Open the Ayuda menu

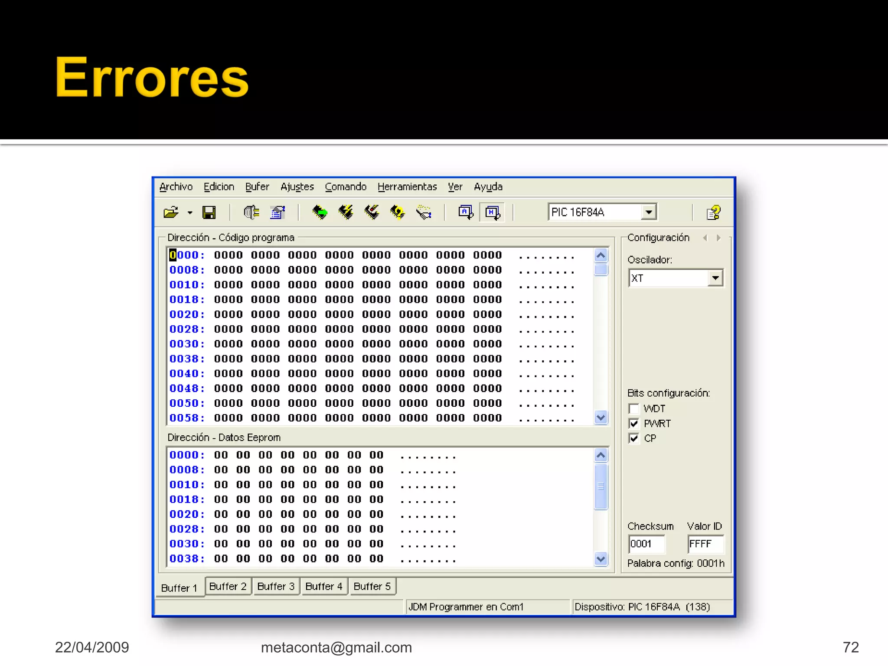click(x=488, y=187)
